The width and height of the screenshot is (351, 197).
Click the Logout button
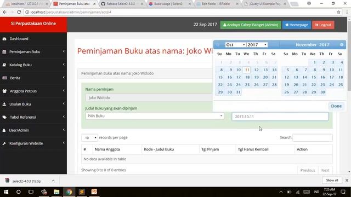pos(323,25)
